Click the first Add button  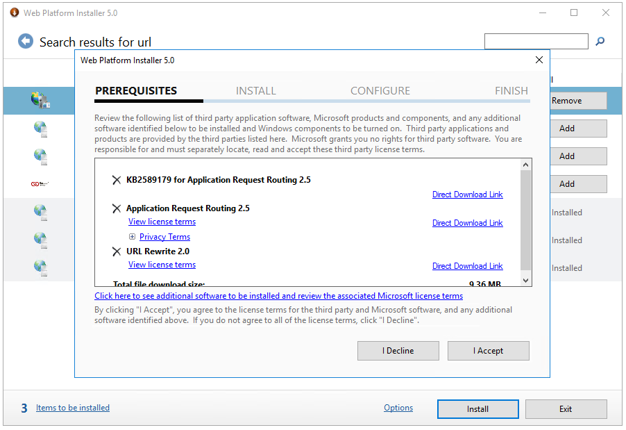tap(578, 129)
